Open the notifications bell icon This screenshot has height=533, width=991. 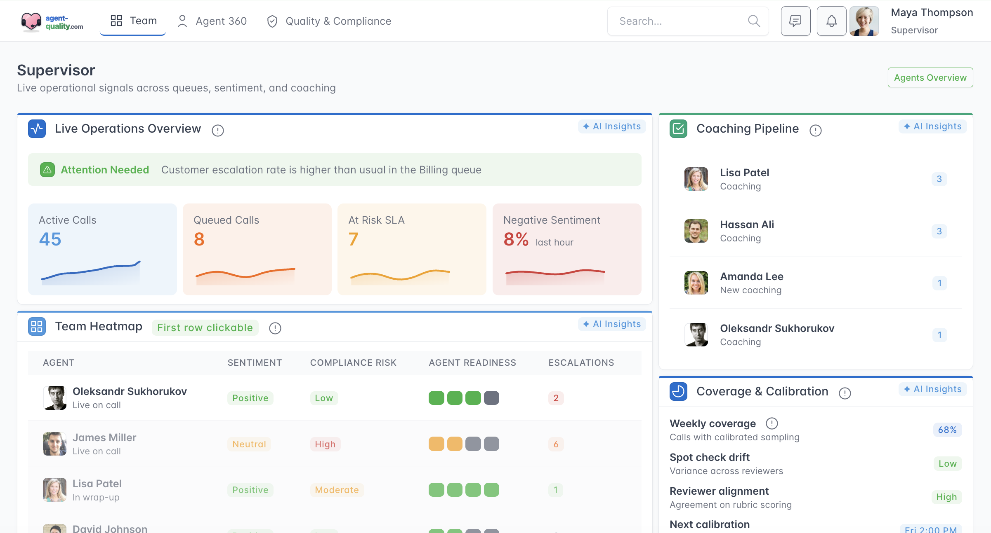[831, 21]
